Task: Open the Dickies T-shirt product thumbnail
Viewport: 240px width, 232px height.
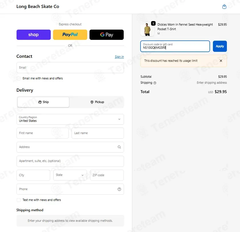Action: (x=147, y=29)
